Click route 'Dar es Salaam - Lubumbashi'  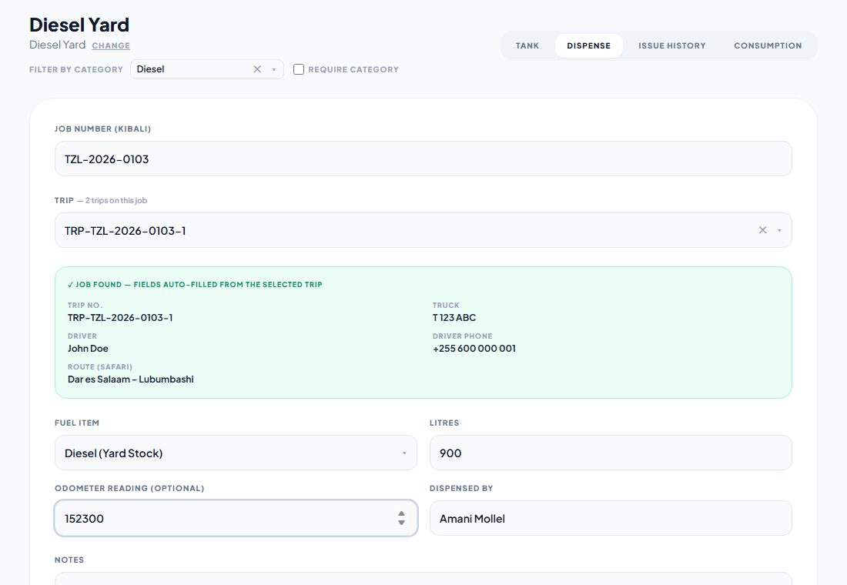[131, 379]
